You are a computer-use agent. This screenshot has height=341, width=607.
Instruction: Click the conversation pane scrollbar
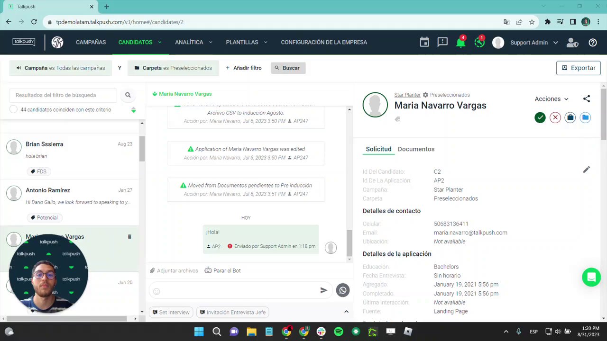(x=349, y=242)
